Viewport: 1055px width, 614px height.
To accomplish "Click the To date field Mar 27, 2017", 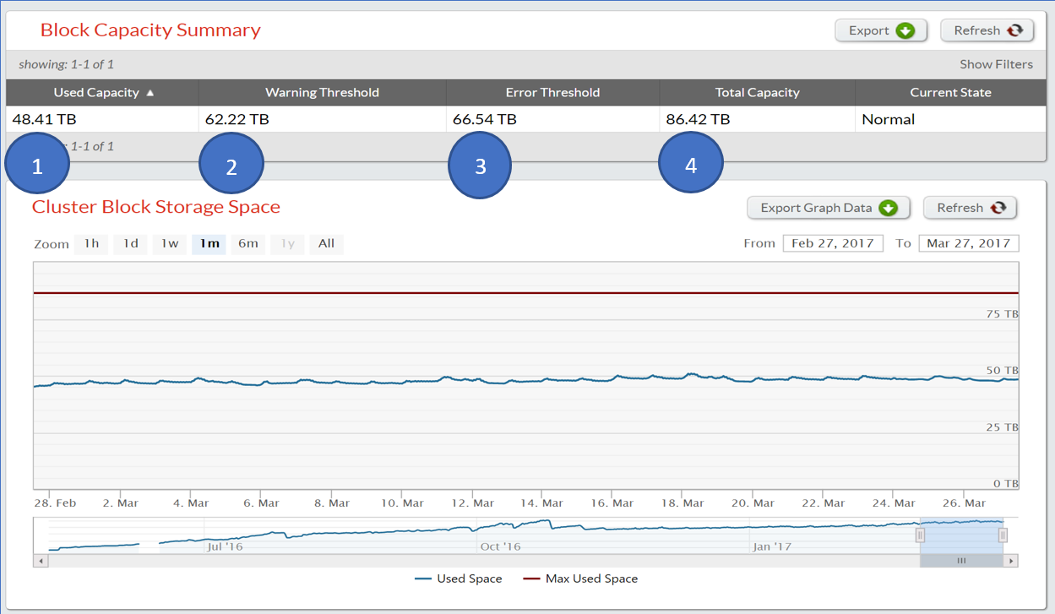I will point(969,243).
